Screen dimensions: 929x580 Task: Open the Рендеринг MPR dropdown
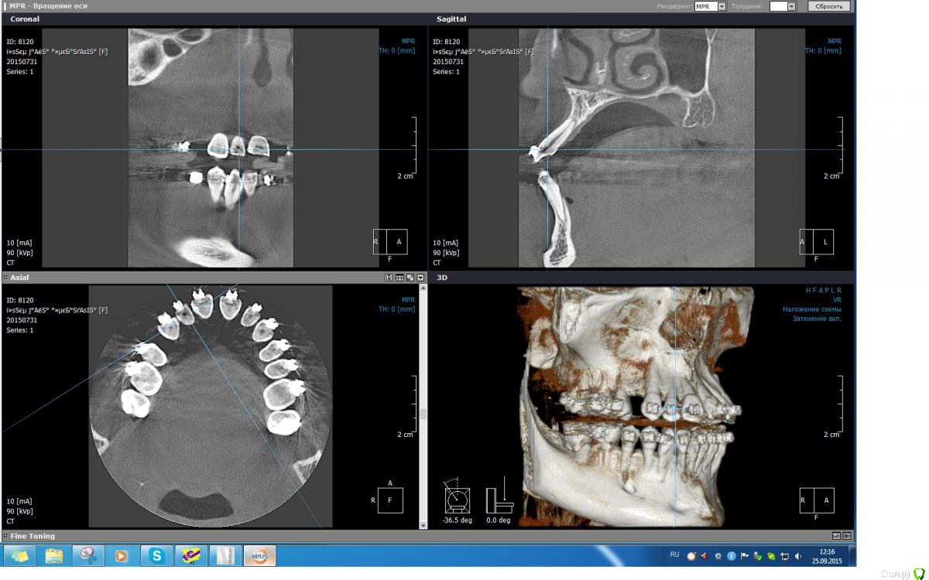coord(722,6)
